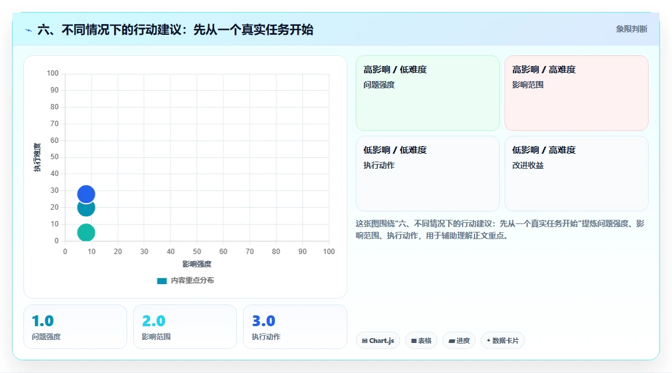The width and height of the screenshot is (672, 373).
Task: Click the 表格 tag chip
Action: (421, 341)
